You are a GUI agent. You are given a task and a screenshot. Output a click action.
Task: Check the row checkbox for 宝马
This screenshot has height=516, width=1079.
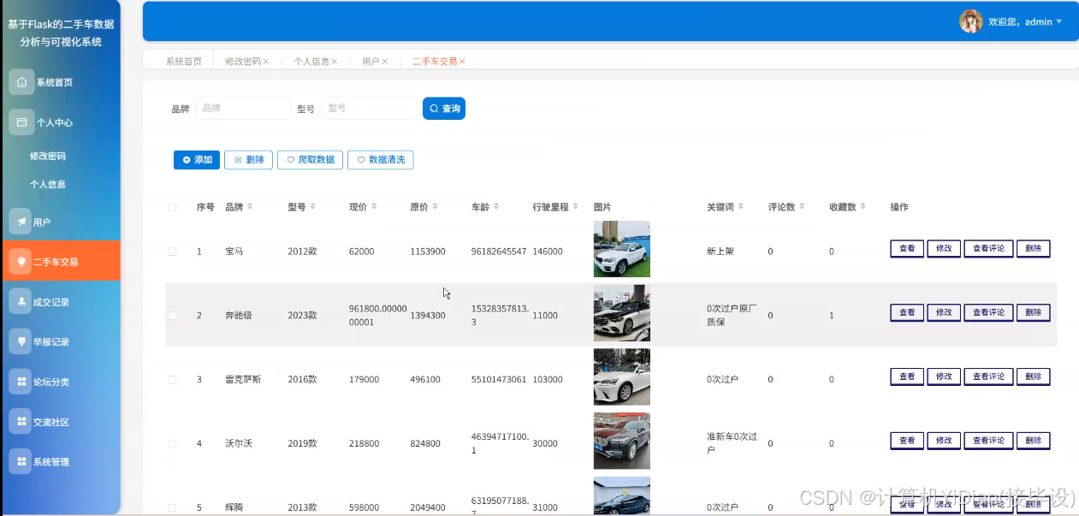coord(171,251)
